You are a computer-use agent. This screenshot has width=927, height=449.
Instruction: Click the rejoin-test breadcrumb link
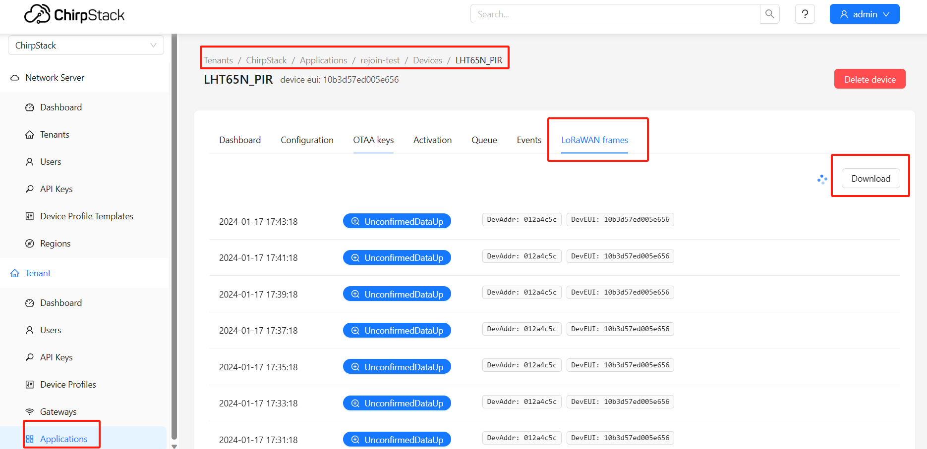[x=380, y=60]
